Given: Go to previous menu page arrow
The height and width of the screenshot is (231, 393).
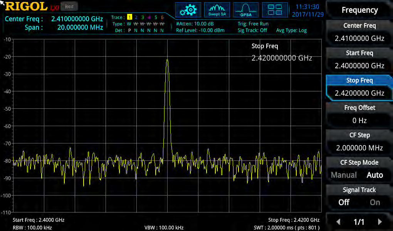Looking at the screenshot, I should coord(338,222).
